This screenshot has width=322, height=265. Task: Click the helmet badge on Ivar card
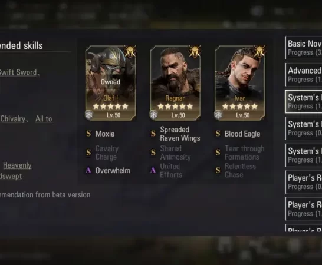tap(259, 51)
